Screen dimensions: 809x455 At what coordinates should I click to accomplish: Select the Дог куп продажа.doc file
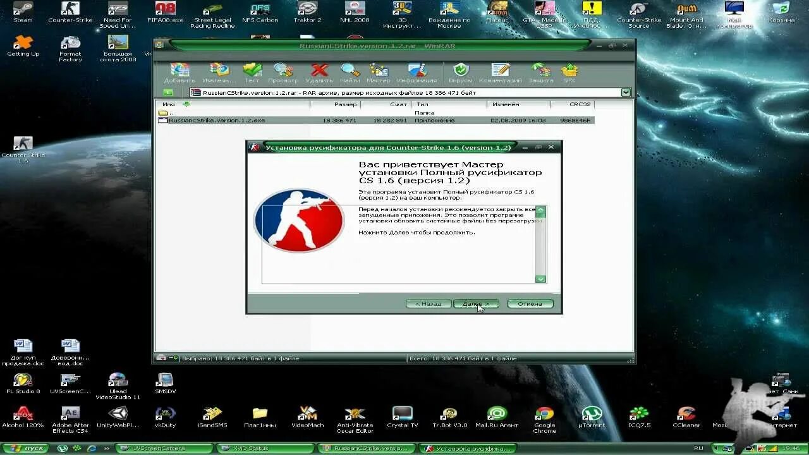click(23, 353)
